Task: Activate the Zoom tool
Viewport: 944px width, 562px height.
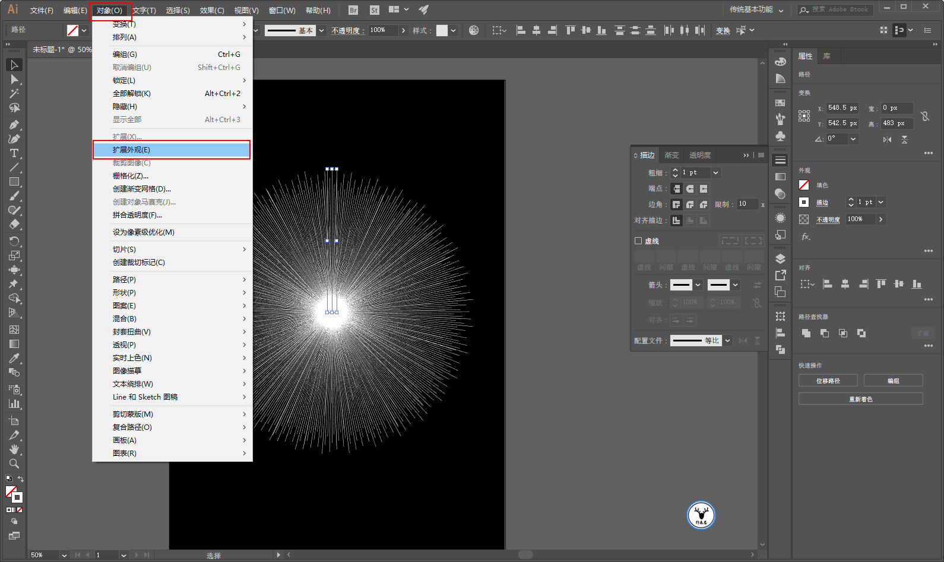Action: (x=14, y=464)
